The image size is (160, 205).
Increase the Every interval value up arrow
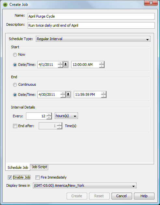click(49, 114)
